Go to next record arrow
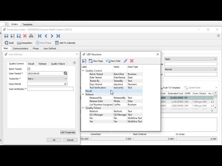 coord(52,36)
